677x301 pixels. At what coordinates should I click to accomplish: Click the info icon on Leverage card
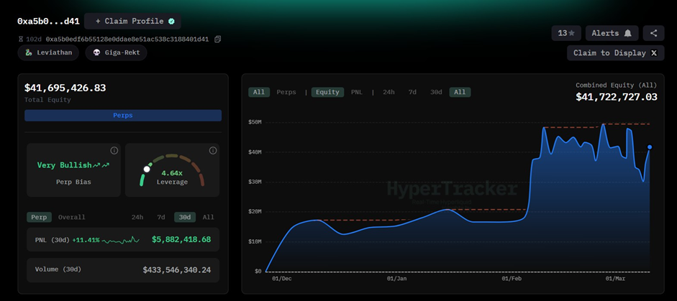tap(213, 150)
